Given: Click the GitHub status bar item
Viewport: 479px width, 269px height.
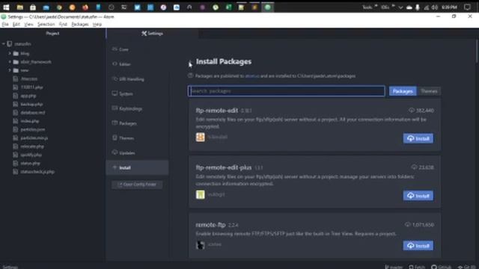Looking at the screenshot, I should 441,267.
